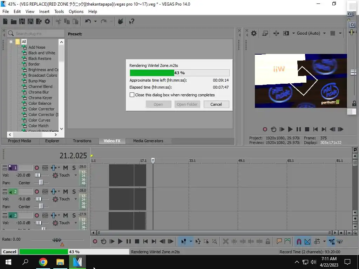359x269 pixels.
Task: Cancel rendering in the render dialog
Action: [x=216, y=104]
